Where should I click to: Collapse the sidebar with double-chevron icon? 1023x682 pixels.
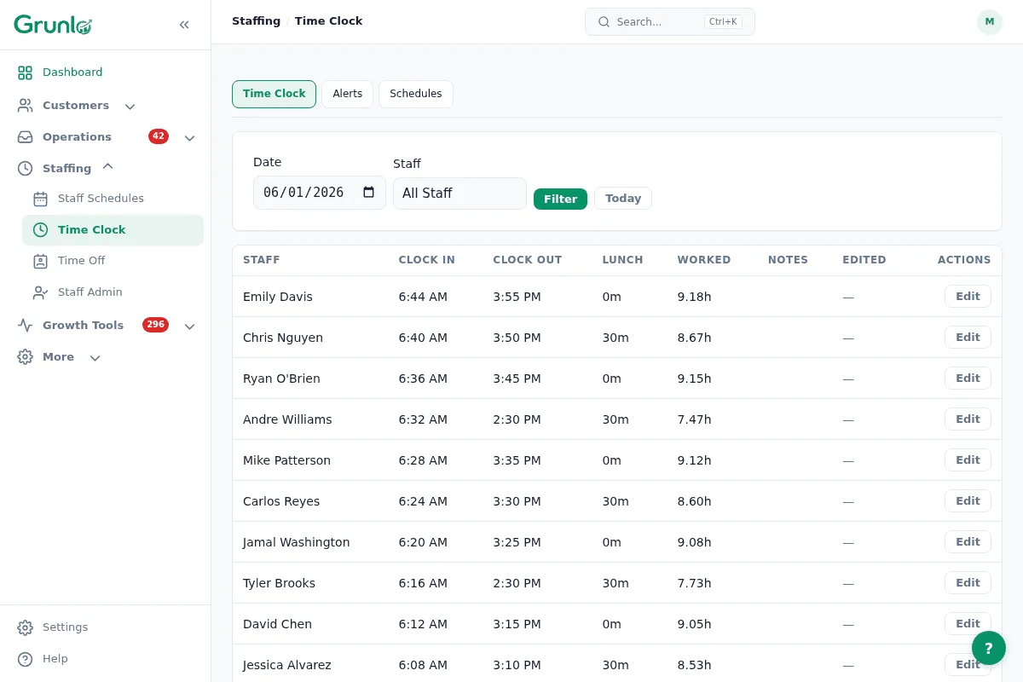click(x=184, y=25)
